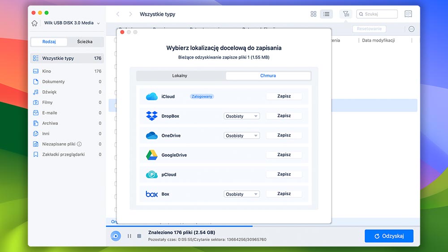Image resolution: width=448 pixels, height=252 pixels.
Task: Expand the Wilk USB DISK 3.0 Media dropdown
Action: click(x=98, y=23)
